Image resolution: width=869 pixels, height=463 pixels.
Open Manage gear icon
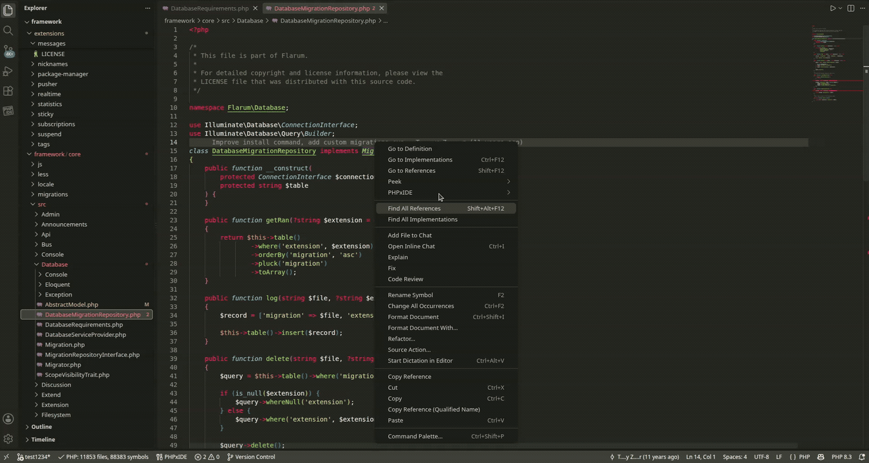8,439
